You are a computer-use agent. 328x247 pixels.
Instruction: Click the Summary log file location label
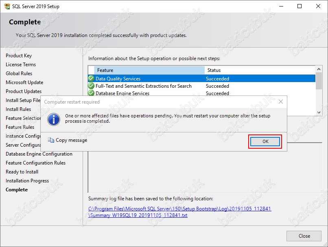tap(151, 199)
